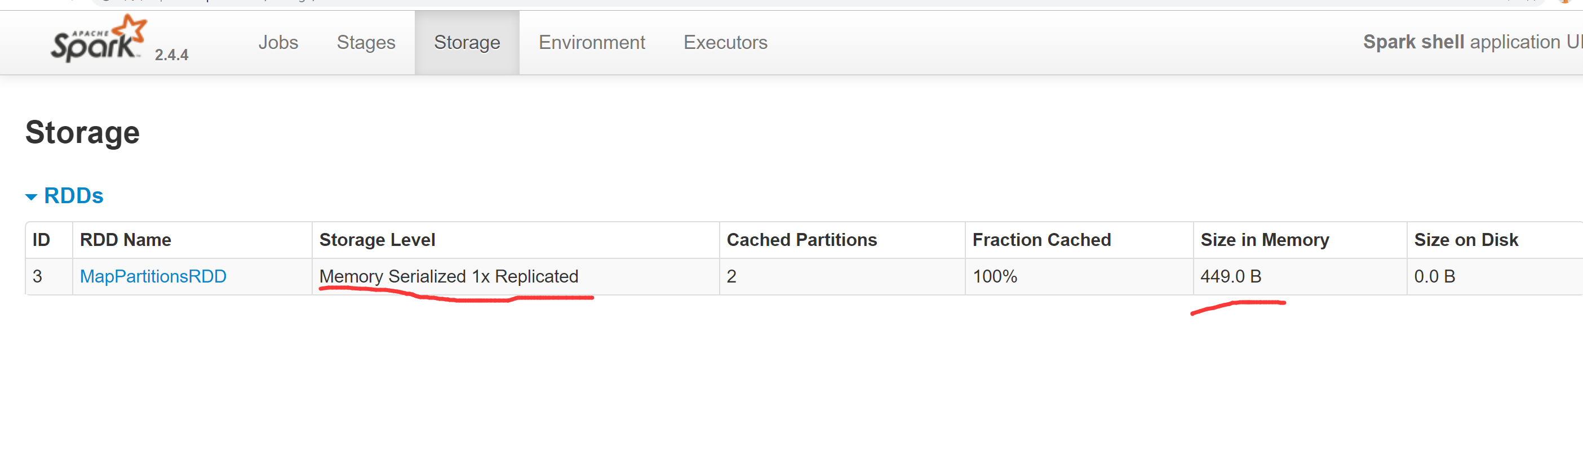Image resolution: width=1583 pixels, height=457 pixels.
Task: Click the Spark version 2.4.4 label
Action: [x=171, y=55]
